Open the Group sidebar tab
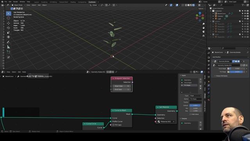The image size is (250, 141). pos(205,96)
